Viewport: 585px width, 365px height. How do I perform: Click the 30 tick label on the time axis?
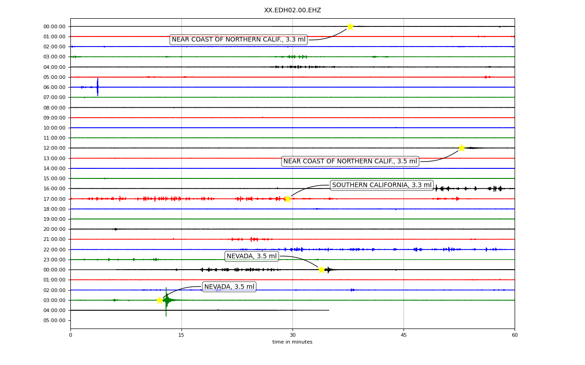tap(292, 335)
